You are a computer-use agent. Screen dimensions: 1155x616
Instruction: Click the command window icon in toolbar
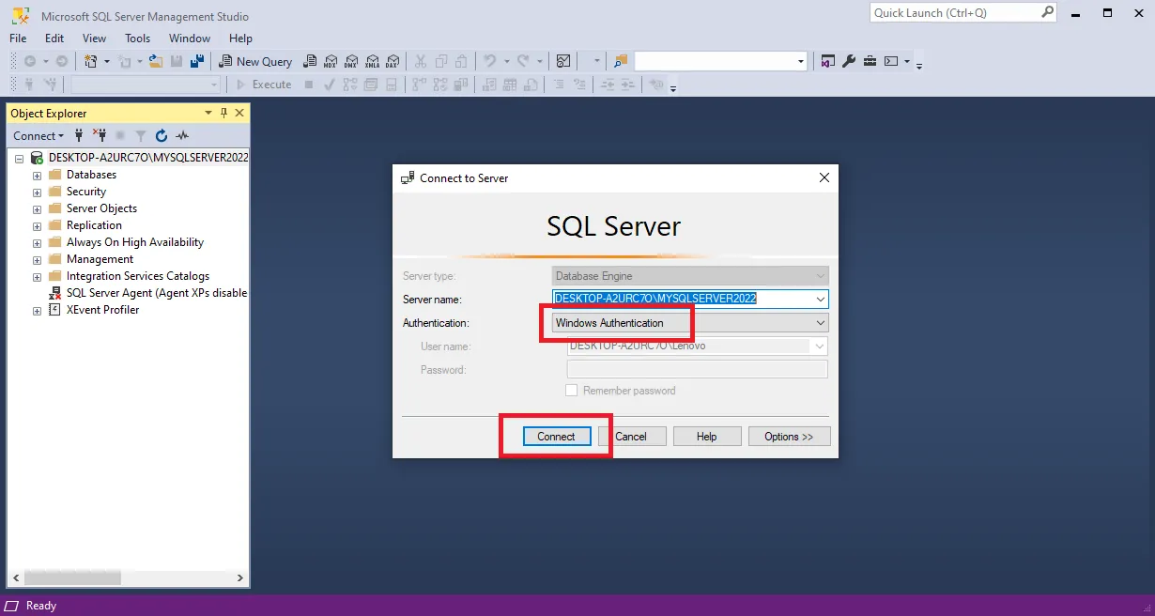[891, 61]
